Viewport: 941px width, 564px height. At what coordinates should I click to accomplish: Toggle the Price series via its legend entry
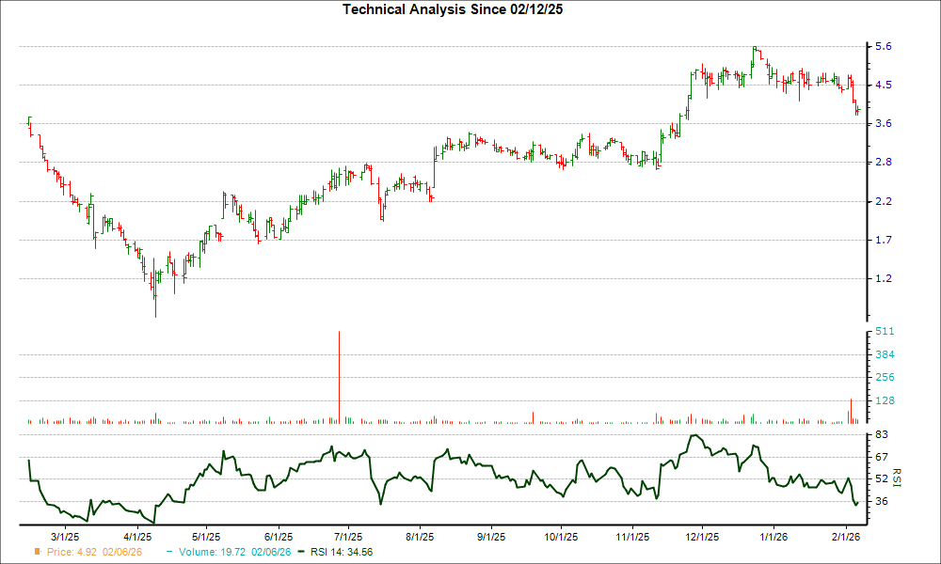click(x=94, y=553)
